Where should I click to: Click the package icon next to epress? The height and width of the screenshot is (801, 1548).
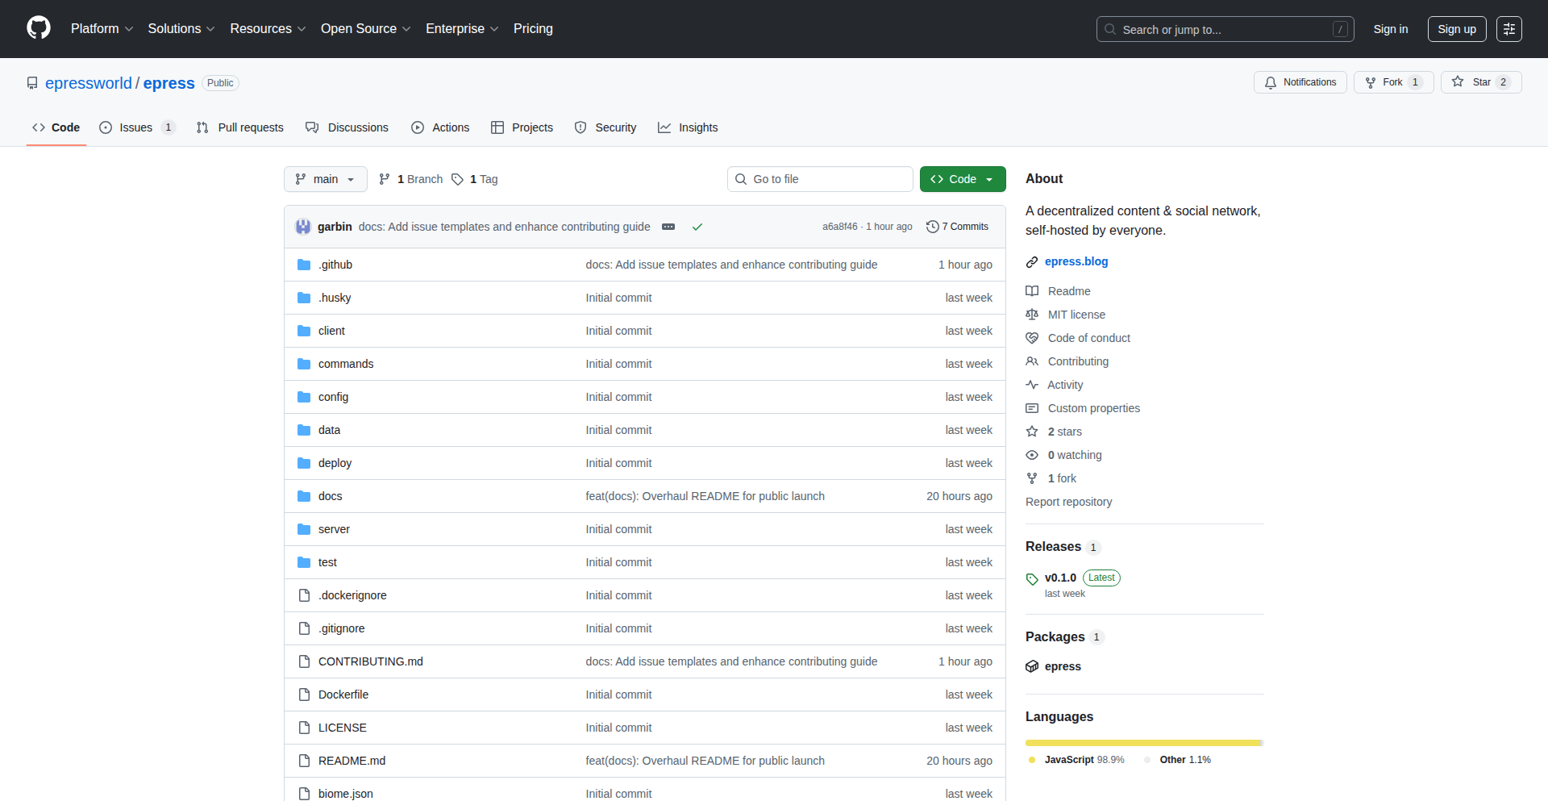click(1032, 666)
